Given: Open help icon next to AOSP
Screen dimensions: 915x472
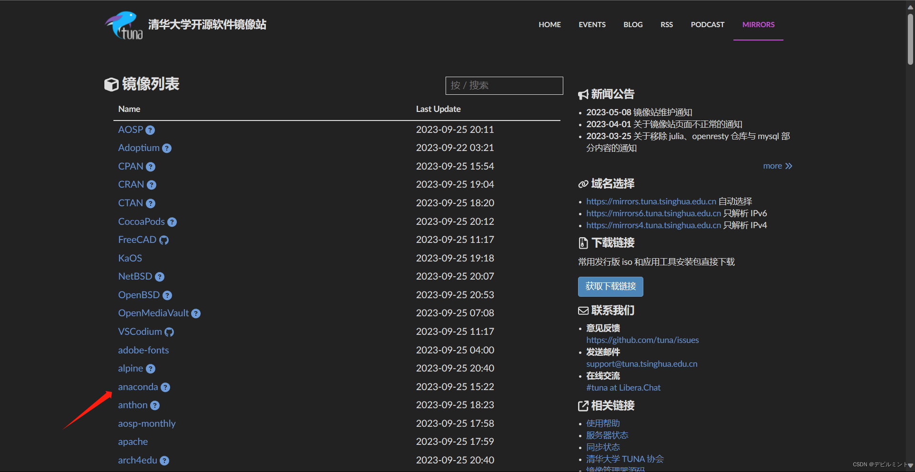Looking at the screenshot, I should coord(150,130).
